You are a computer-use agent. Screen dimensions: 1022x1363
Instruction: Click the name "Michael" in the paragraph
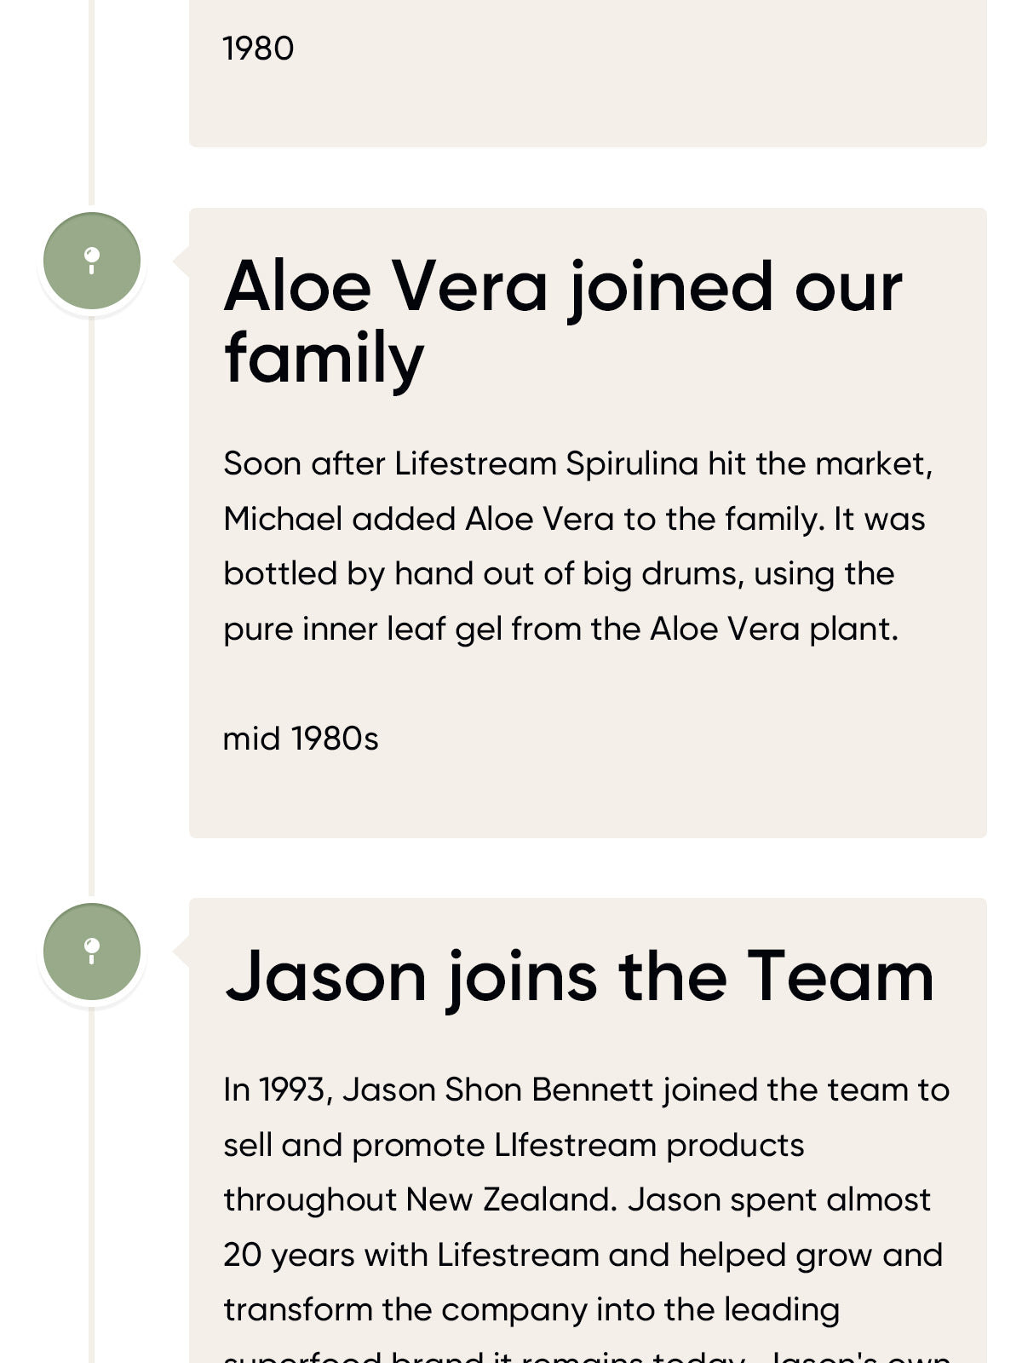283,519
